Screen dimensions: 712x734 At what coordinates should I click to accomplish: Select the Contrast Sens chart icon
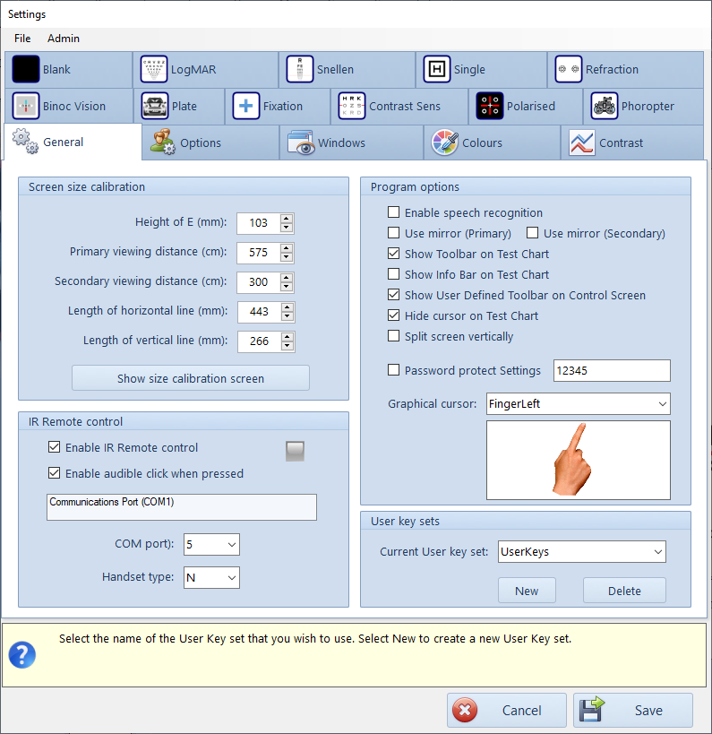(x=352, y=107)
